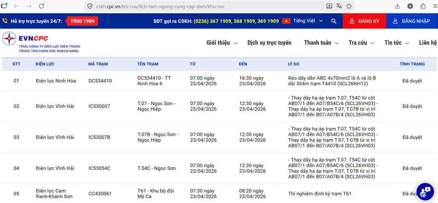
Task: Bookmark this page with the star icon
Action: 349,6
